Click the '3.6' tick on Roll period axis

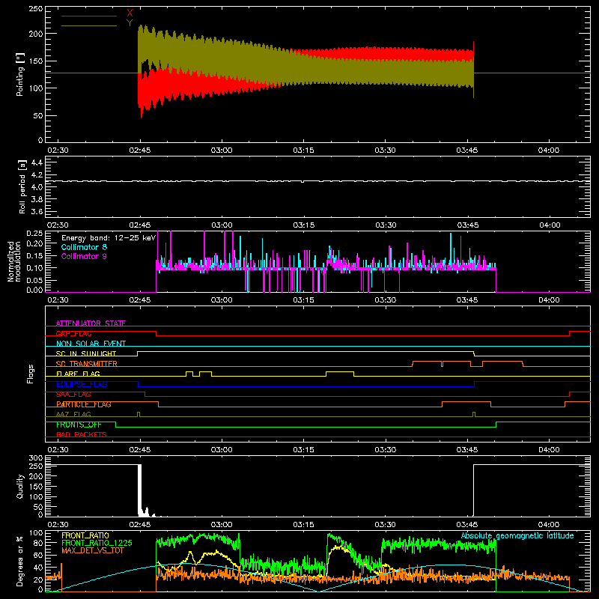37,212
